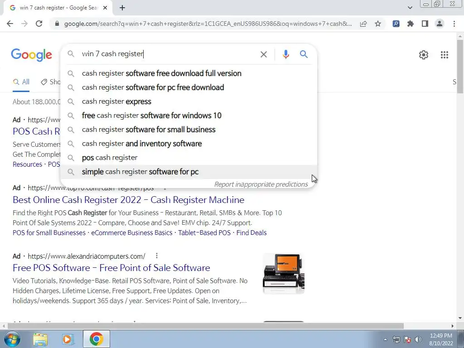464x348 pixels.
Task: Open 'Free POS Software – Free Point of Sale Software'
Action: coord(111,268)
